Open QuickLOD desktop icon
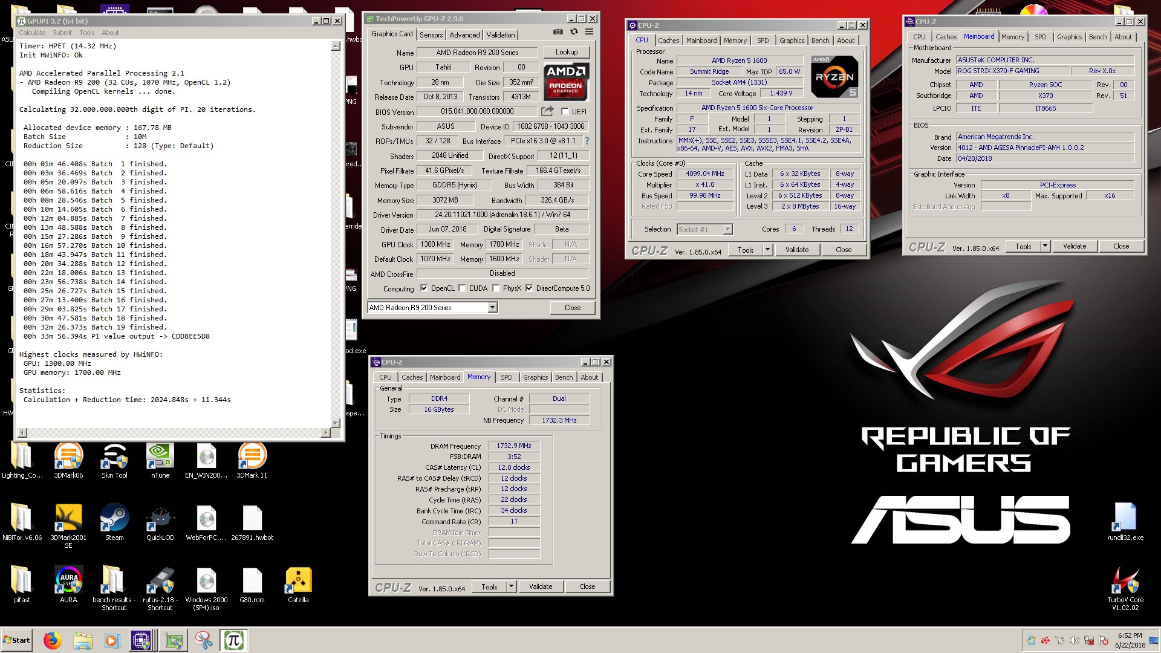The width and height of the screenshot is (1161, 653). [x=160, y=523]
